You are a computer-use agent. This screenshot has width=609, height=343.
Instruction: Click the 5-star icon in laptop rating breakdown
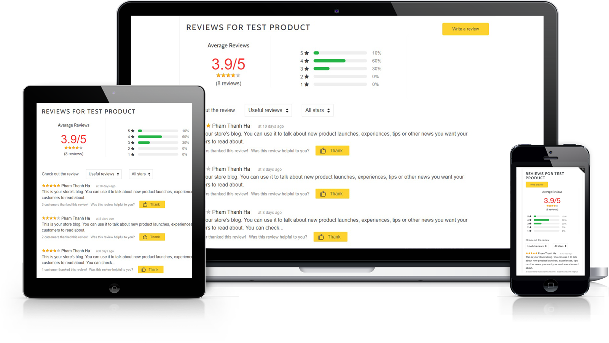[x=306, y=53]
